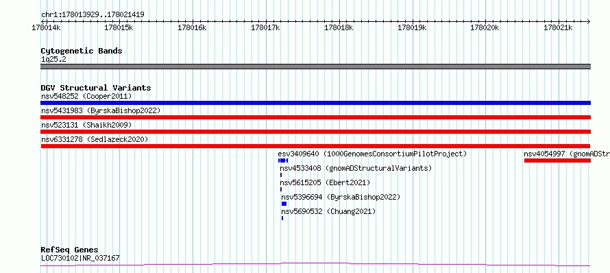Click the RefSeq Genes track title
Viewport: 610px width, 273px height.
(x=70, y=250)
